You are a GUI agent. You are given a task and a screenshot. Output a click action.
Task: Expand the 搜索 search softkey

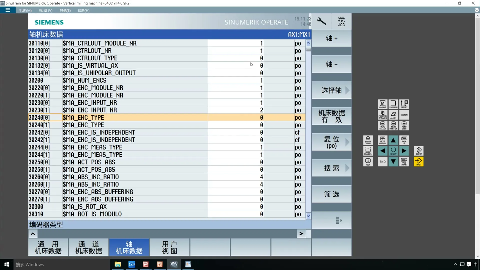point(331,168)
